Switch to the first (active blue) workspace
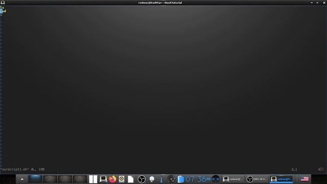Viewport: 327px width, 184px height. pyautogui.click(x=35, y=179)
